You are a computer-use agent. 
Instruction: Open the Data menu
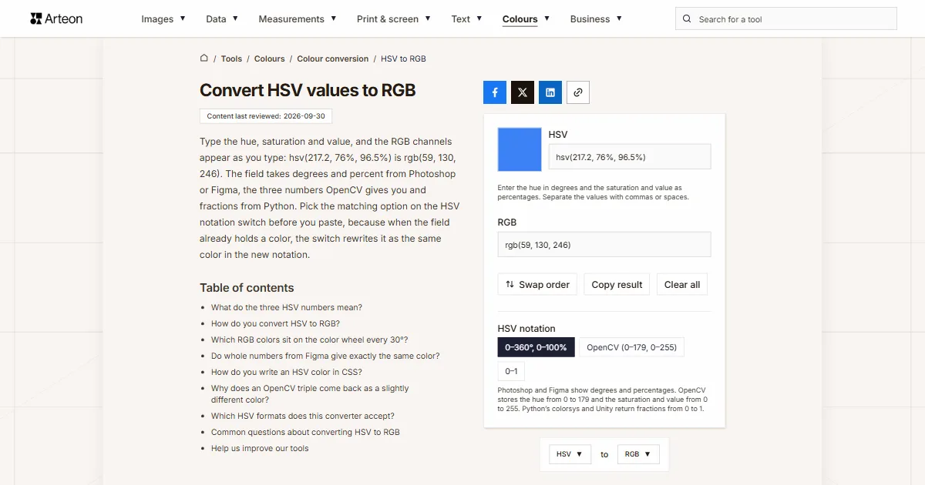click(x=222, y=19)
